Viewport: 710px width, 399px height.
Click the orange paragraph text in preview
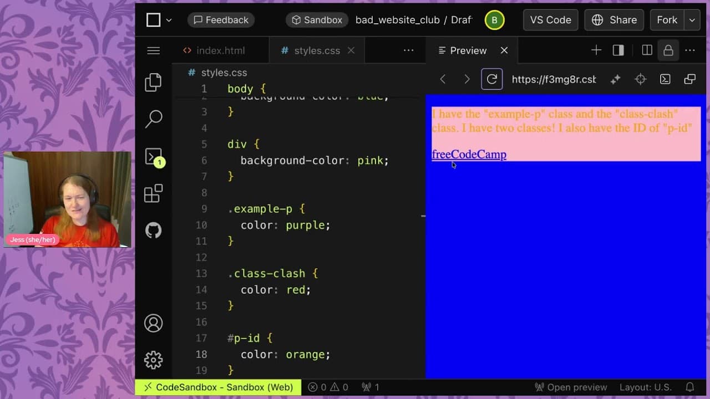561,121
